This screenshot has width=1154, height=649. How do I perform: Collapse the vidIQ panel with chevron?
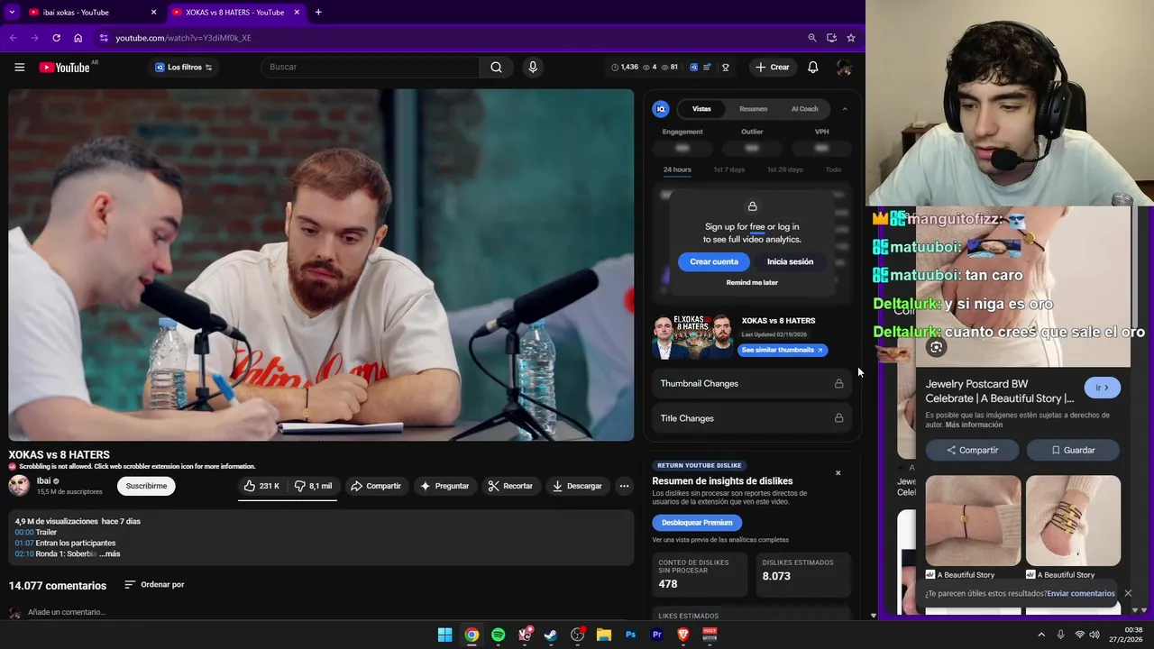pyautogui.click(x=845, y=109)
